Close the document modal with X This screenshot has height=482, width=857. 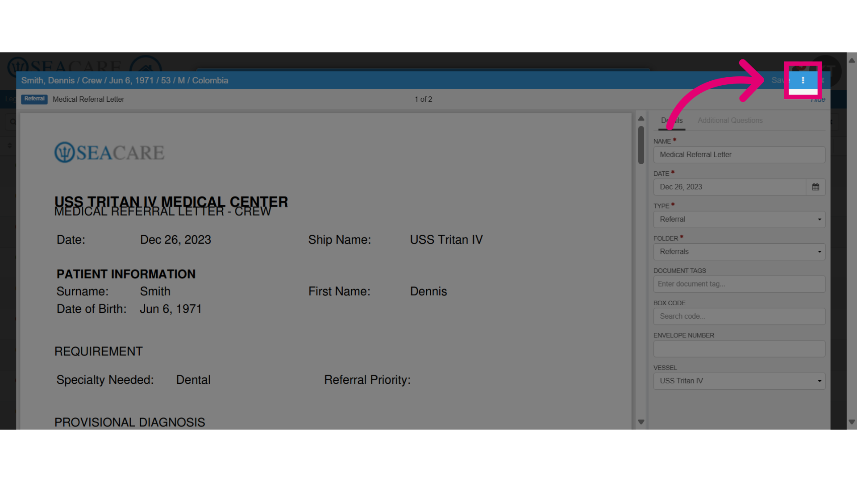(822, 80)
